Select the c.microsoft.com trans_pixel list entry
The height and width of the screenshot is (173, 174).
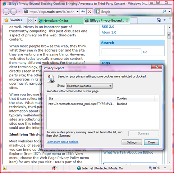tap(82, 104)
